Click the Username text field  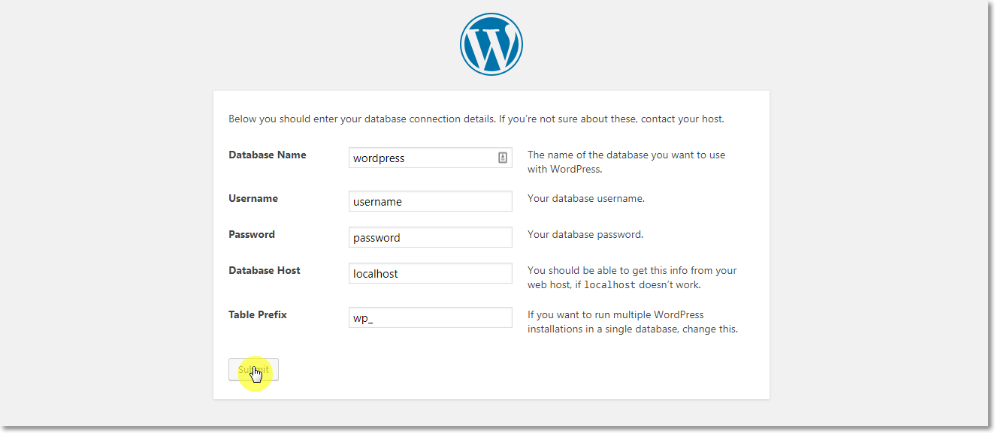430,202
